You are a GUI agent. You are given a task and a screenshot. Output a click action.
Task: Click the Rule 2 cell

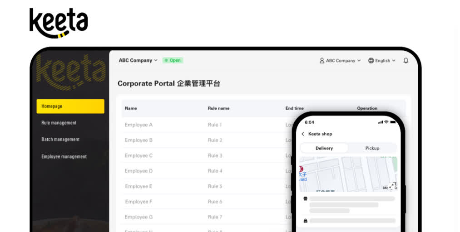[x=215, y=140]
